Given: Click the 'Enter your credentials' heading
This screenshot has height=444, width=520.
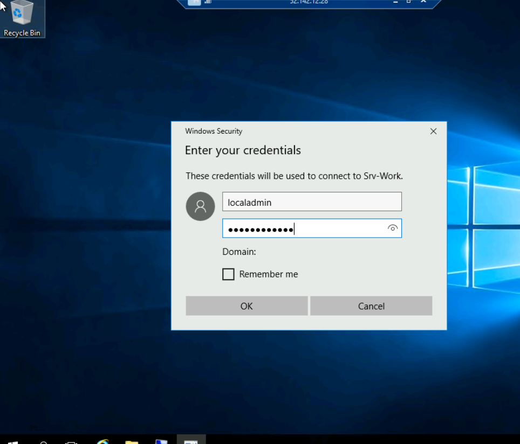Looking at the screenshot, I should [x=243, y=150].
